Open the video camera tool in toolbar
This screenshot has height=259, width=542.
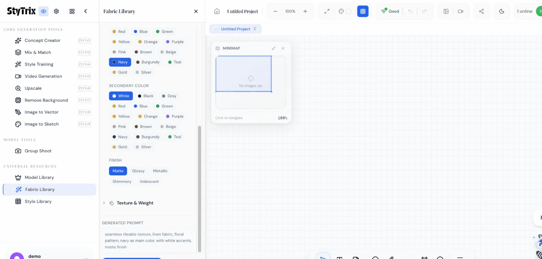(x=461, y=11)
